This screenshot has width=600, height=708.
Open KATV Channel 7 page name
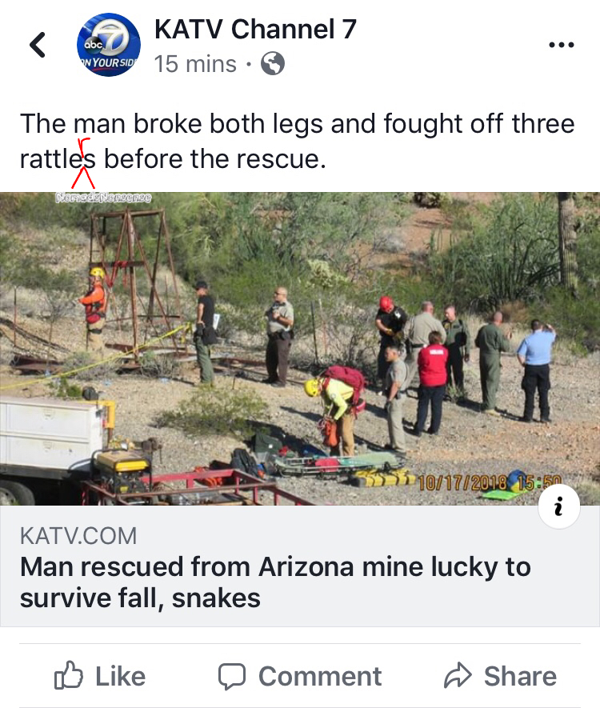click(255, 29)
